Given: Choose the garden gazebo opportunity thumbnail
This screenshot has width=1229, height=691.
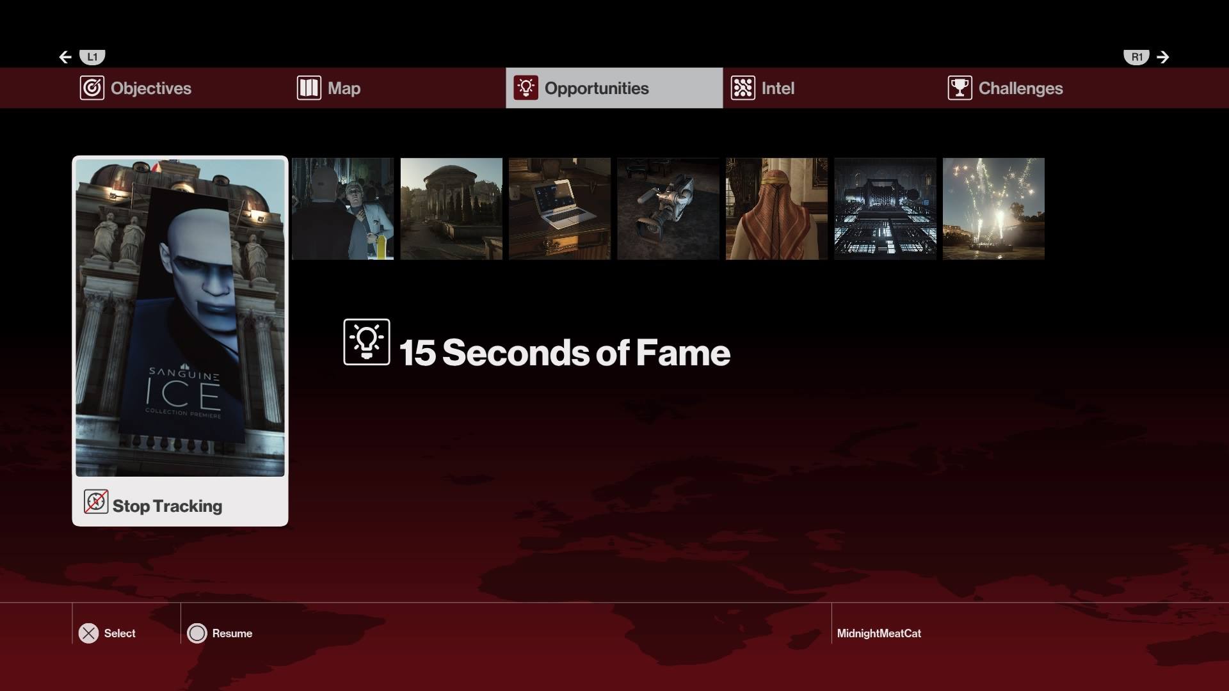Looking at the screenshot, I should (451, 209).
